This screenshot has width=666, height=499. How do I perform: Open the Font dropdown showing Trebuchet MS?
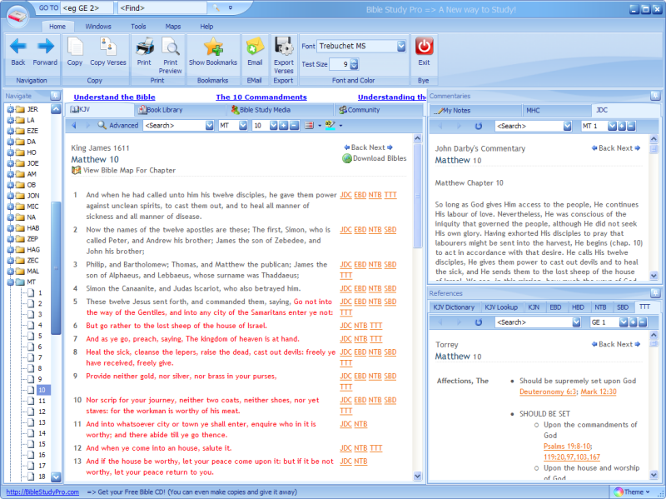tap(402, 47)
